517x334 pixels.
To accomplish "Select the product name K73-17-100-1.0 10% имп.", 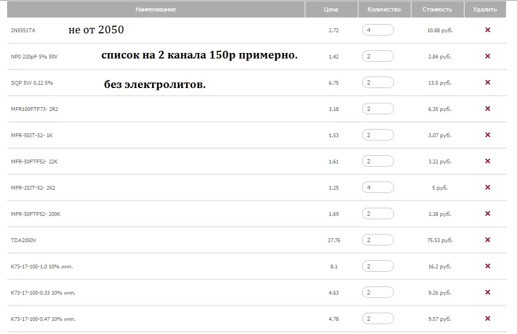I will click(42, 266).
